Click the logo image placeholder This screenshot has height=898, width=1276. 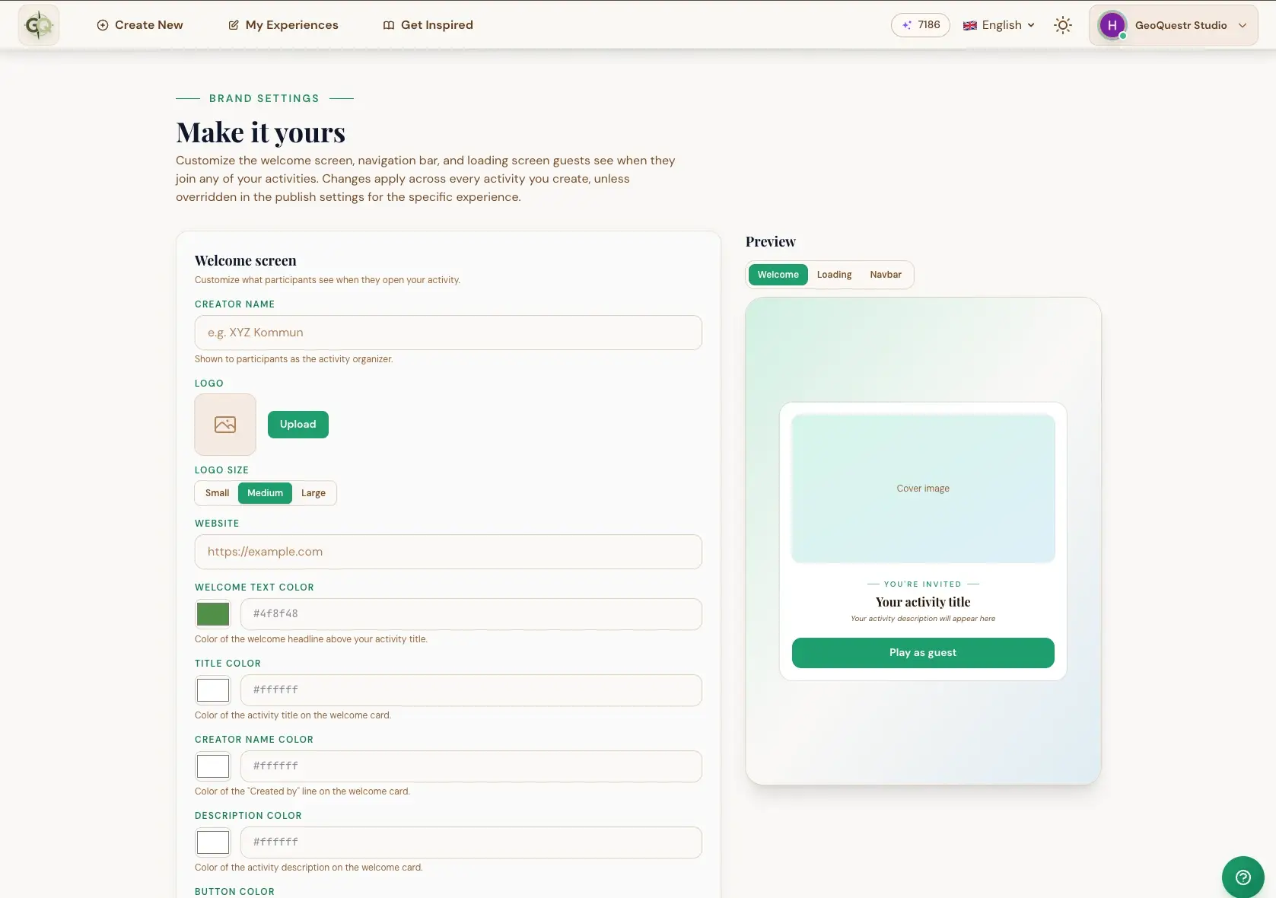coord(225,425)
